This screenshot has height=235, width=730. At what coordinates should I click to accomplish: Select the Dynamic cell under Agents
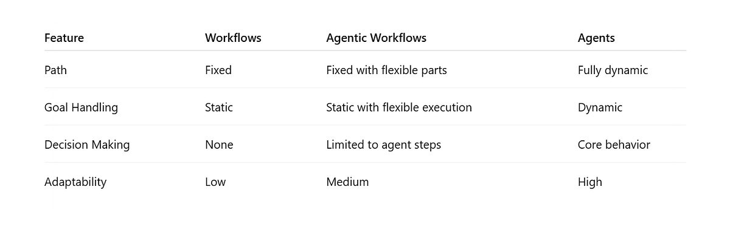pyautogui.click(x=600, y=108)
